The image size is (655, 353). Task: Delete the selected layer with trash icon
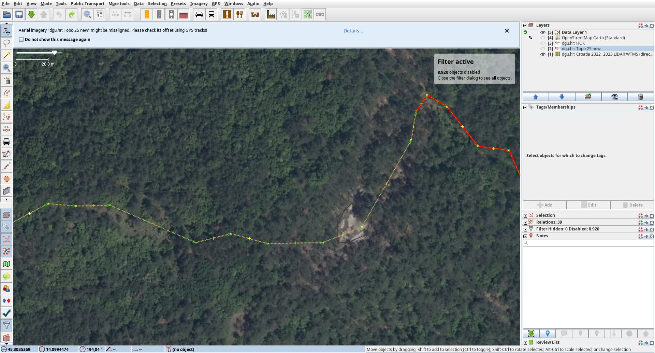click(x=641, y=97)
